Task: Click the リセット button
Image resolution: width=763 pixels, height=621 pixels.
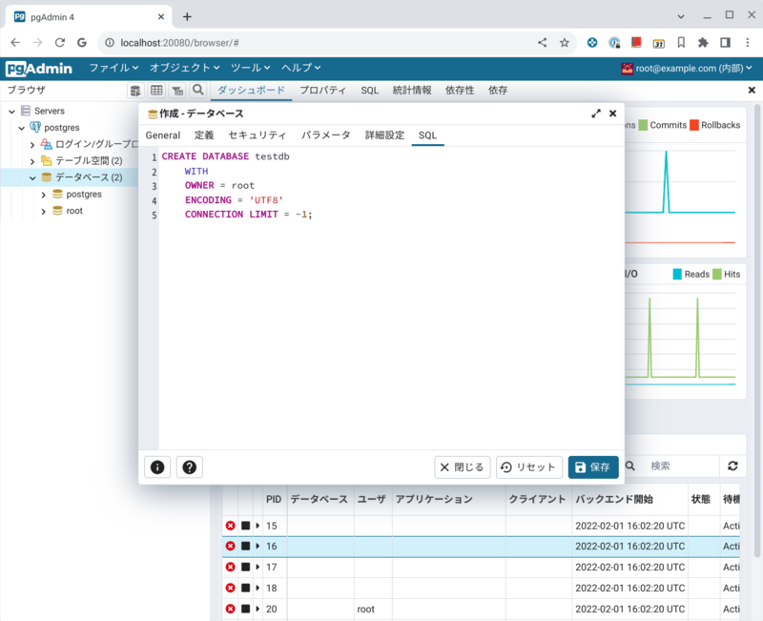Action: point(527,467)
